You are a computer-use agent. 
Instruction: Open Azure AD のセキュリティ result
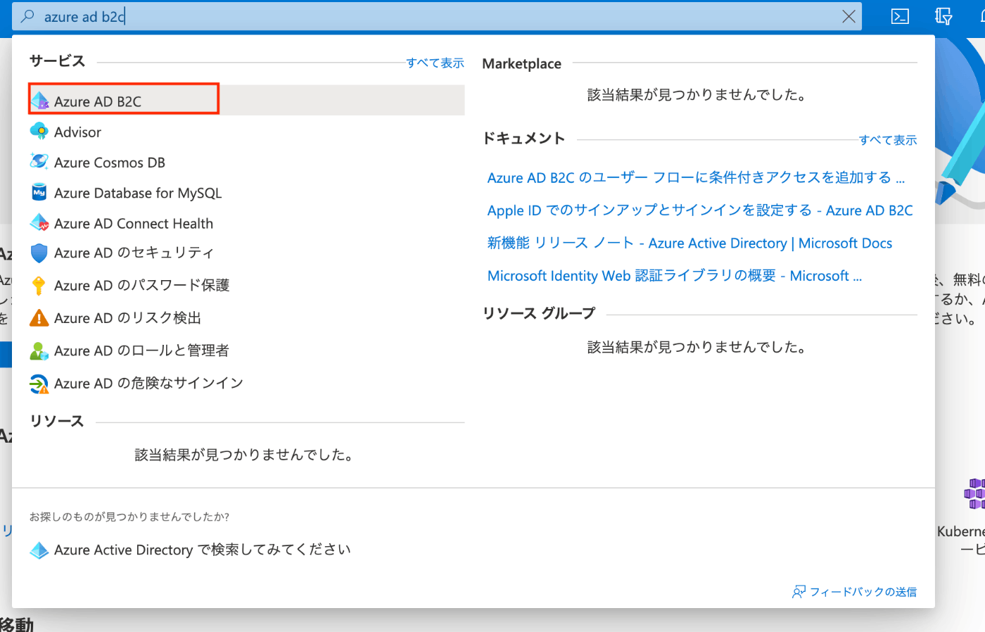[x=246, y=253]
